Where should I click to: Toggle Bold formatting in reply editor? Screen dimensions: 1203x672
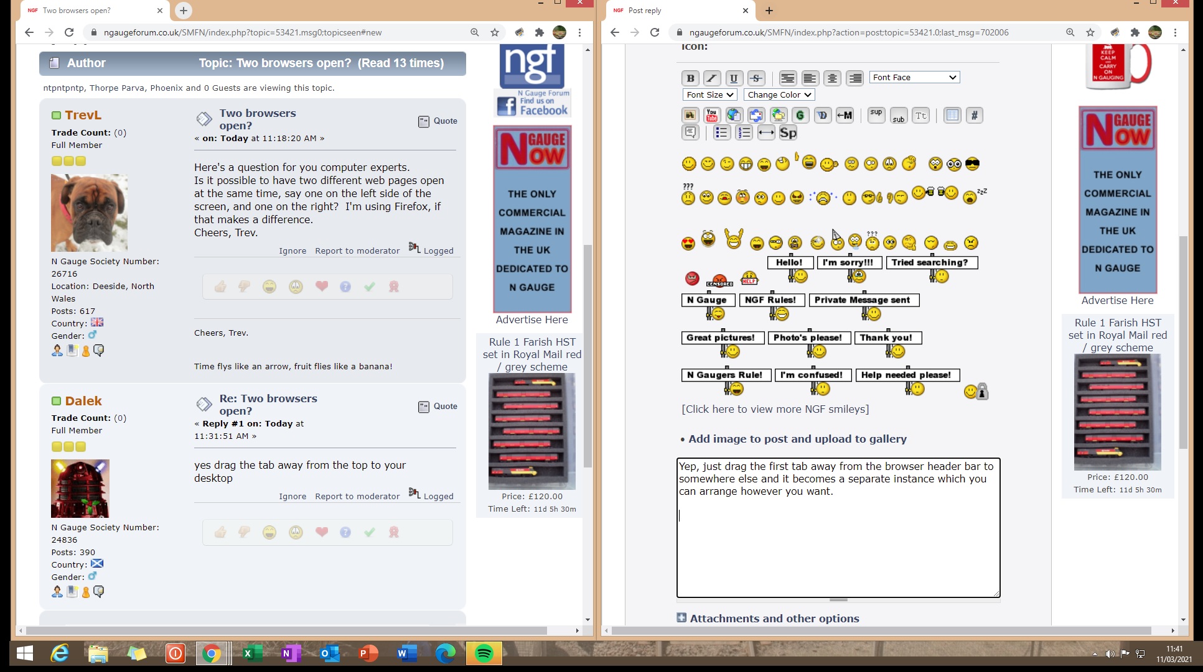click(x=690, y=78)
